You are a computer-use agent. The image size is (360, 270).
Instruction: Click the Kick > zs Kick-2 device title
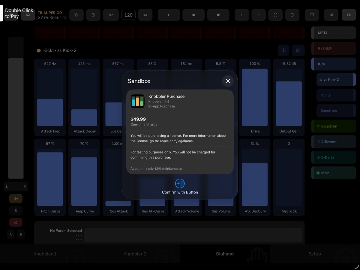tap(60, 50)
